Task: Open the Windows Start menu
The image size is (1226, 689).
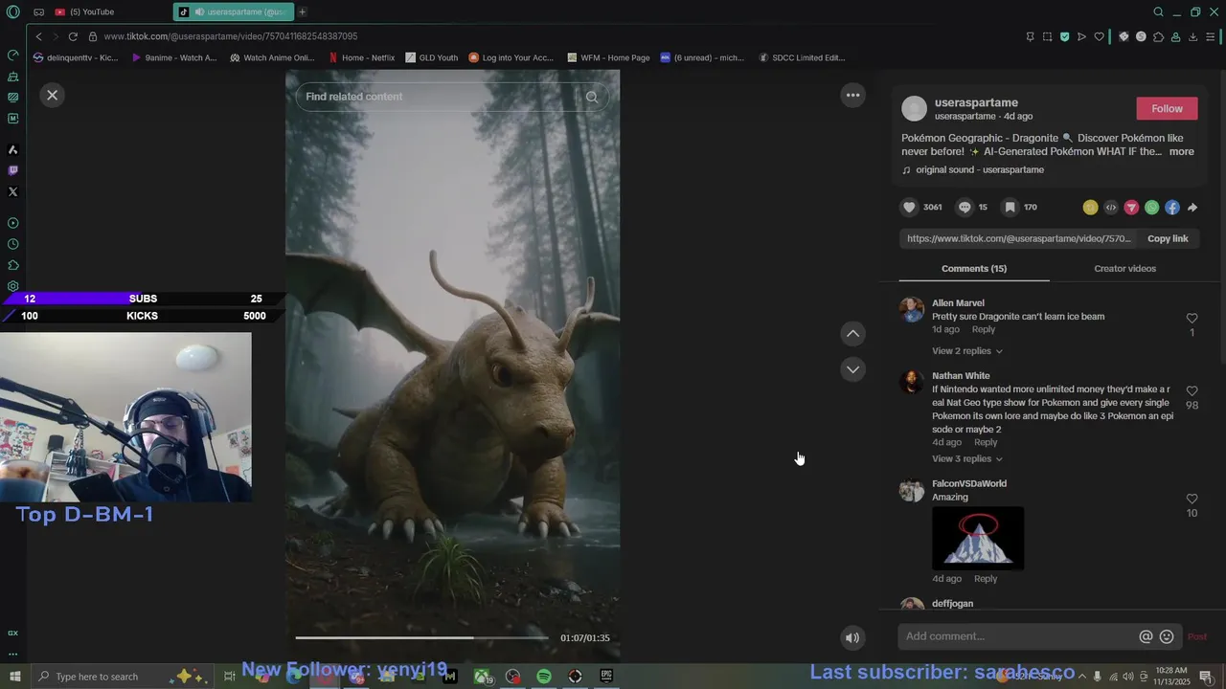Action: tap(14, 677)
